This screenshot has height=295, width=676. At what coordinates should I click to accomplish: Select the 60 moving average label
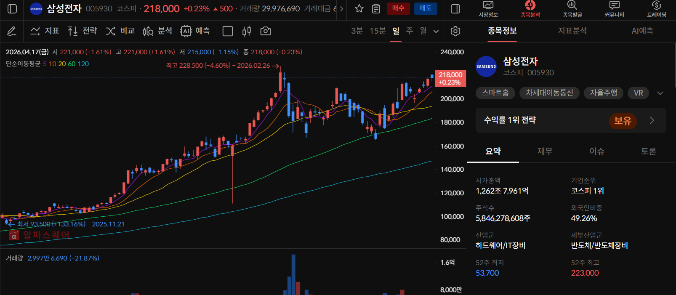coord(72,64)
